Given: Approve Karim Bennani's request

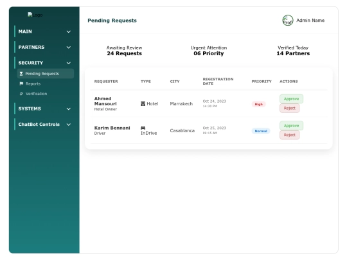Looking at the screenshot, I should click(x=291, y=126).
